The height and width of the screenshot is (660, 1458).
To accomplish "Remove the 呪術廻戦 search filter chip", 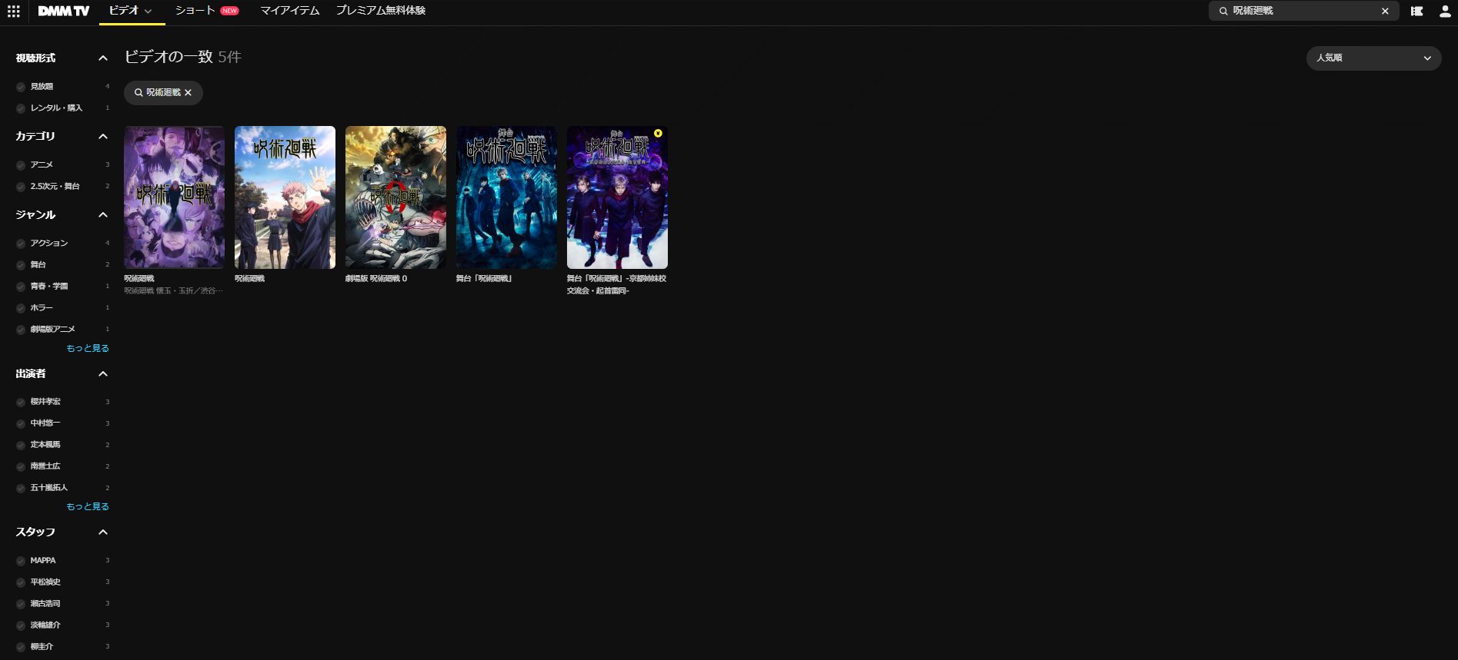I will click(x=188, y=93).
